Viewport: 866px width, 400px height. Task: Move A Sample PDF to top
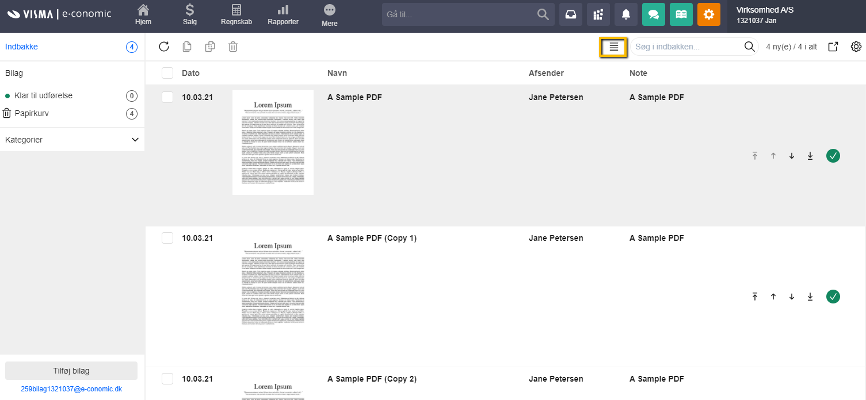755,156
